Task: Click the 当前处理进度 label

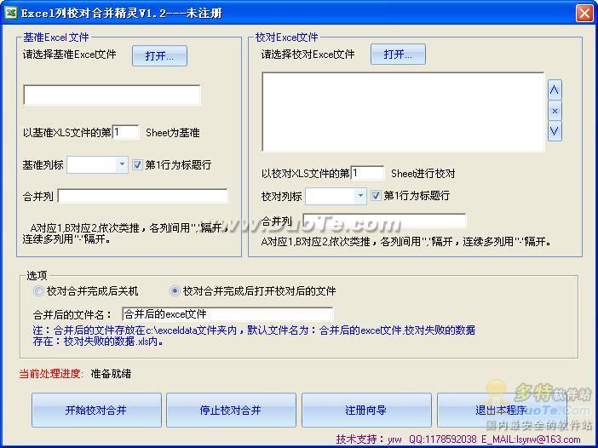Action: pyautogui.click(x=51, y=374)
